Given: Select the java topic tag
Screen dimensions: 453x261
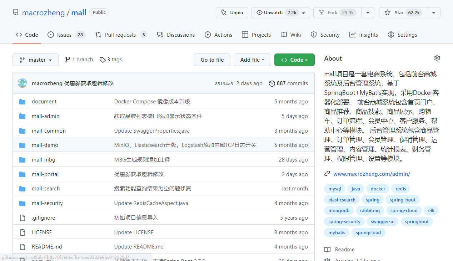Looking at the screenshot, I should point(356,189).
